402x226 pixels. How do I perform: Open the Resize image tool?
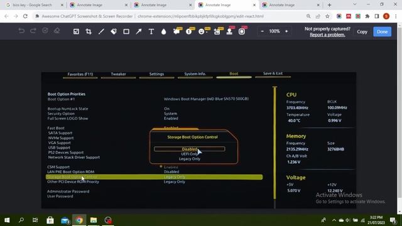[x=76, y=31]
